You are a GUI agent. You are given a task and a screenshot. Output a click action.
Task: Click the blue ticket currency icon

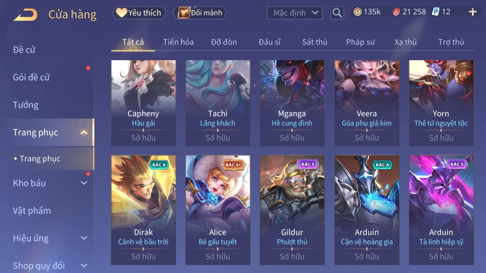[436, 12]
